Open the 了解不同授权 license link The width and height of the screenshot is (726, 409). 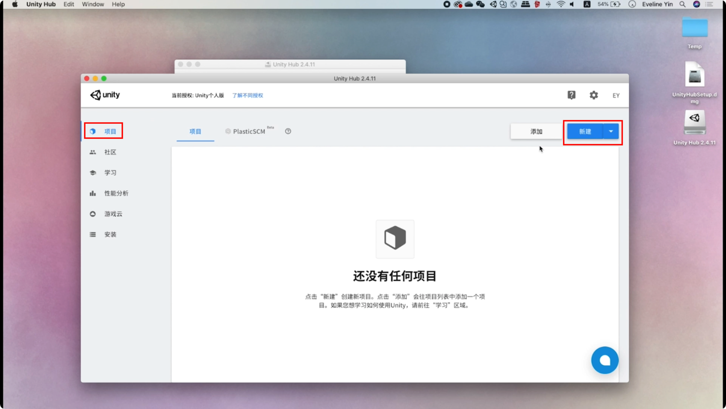coord(248,96)
